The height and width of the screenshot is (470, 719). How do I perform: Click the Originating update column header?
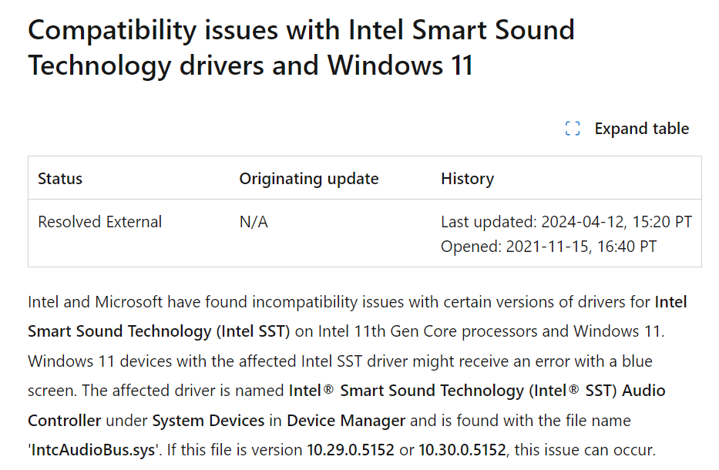point(308,178)
